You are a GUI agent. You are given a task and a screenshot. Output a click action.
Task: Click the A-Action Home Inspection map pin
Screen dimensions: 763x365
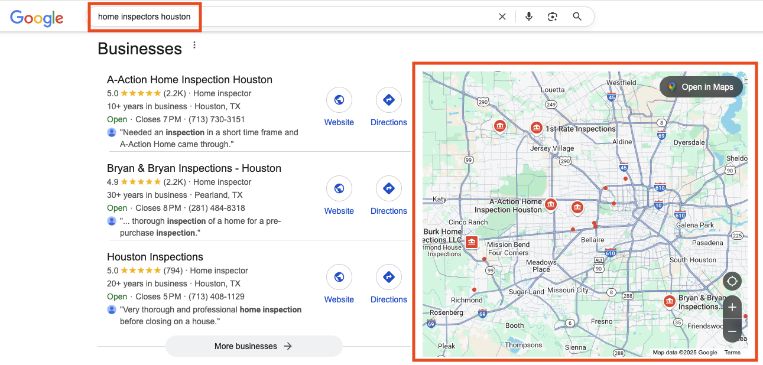pyautogui.click(x=551, y=205)
